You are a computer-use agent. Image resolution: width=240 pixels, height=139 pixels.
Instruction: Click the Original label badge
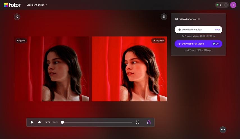pos(21,41)
